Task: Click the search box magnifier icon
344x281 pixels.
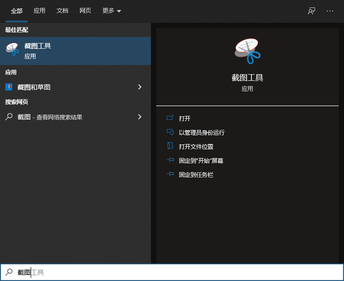Action: (9, 272)
